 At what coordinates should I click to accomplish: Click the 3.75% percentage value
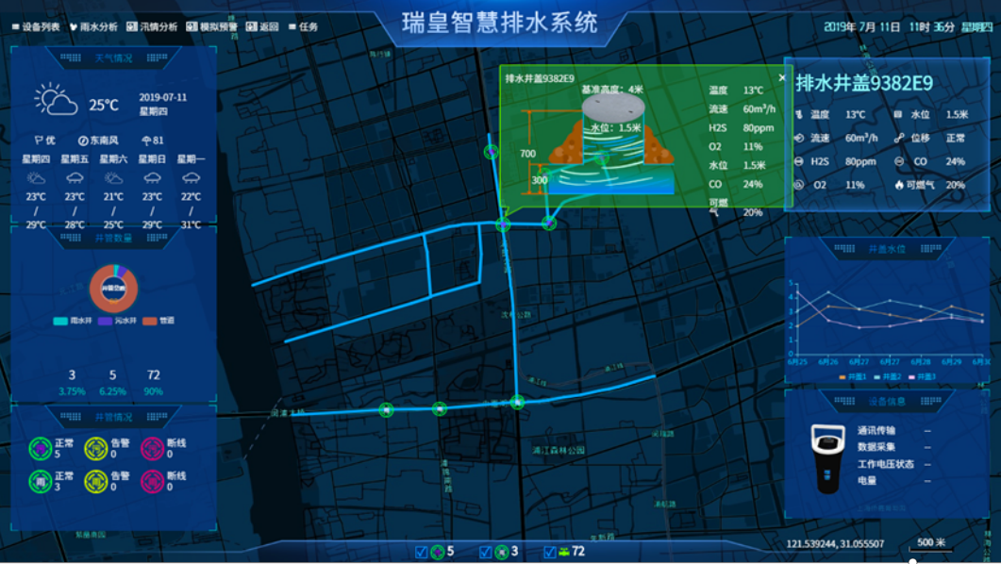72,391
